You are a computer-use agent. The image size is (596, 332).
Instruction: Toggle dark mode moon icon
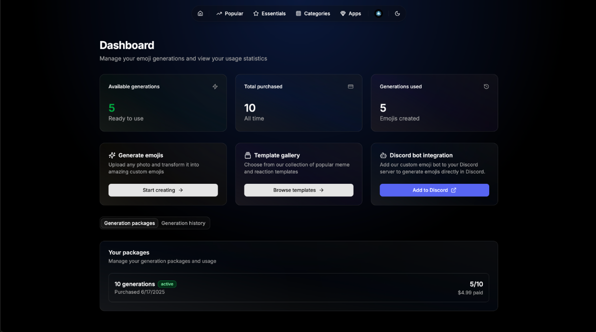click(x=397, y=13)
